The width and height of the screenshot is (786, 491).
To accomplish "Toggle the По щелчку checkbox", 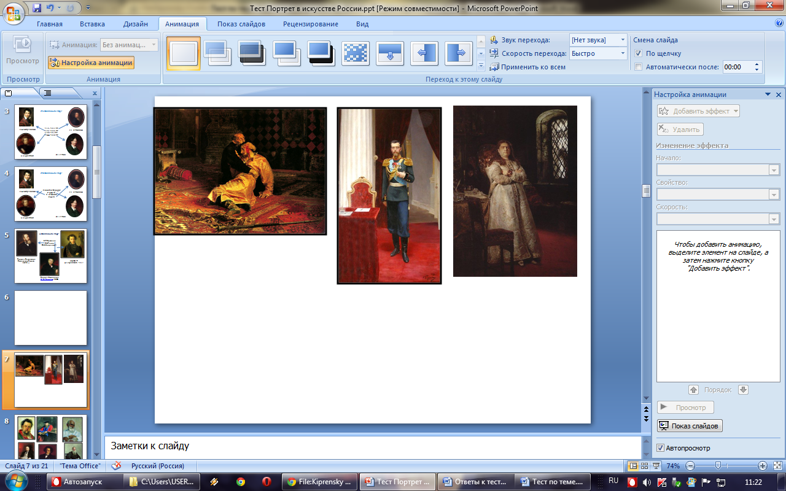I will point(639,53).
